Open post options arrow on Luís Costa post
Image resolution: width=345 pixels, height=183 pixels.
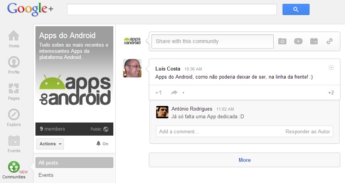coord(331,68)
